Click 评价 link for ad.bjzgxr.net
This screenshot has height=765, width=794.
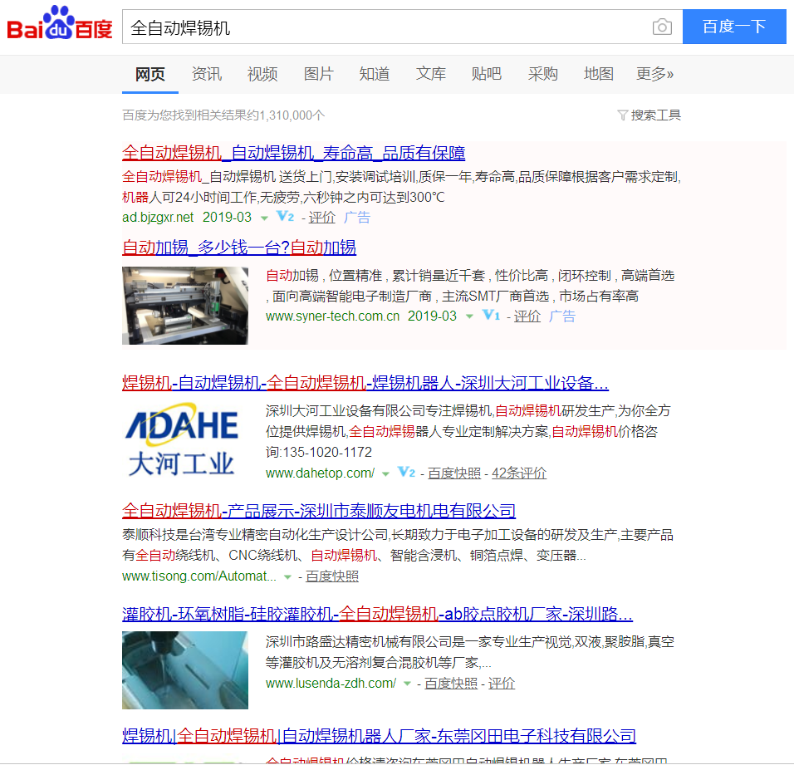pos(322,217)
